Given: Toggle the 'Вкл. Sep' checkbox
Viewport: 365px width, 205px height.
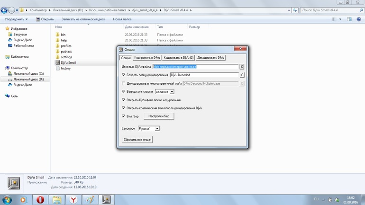Looking at the screenshot, I should (x=124, y=116).
